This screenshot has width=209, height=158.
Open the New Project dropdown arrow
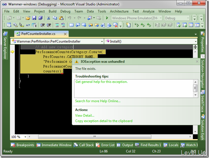[14, 18]
